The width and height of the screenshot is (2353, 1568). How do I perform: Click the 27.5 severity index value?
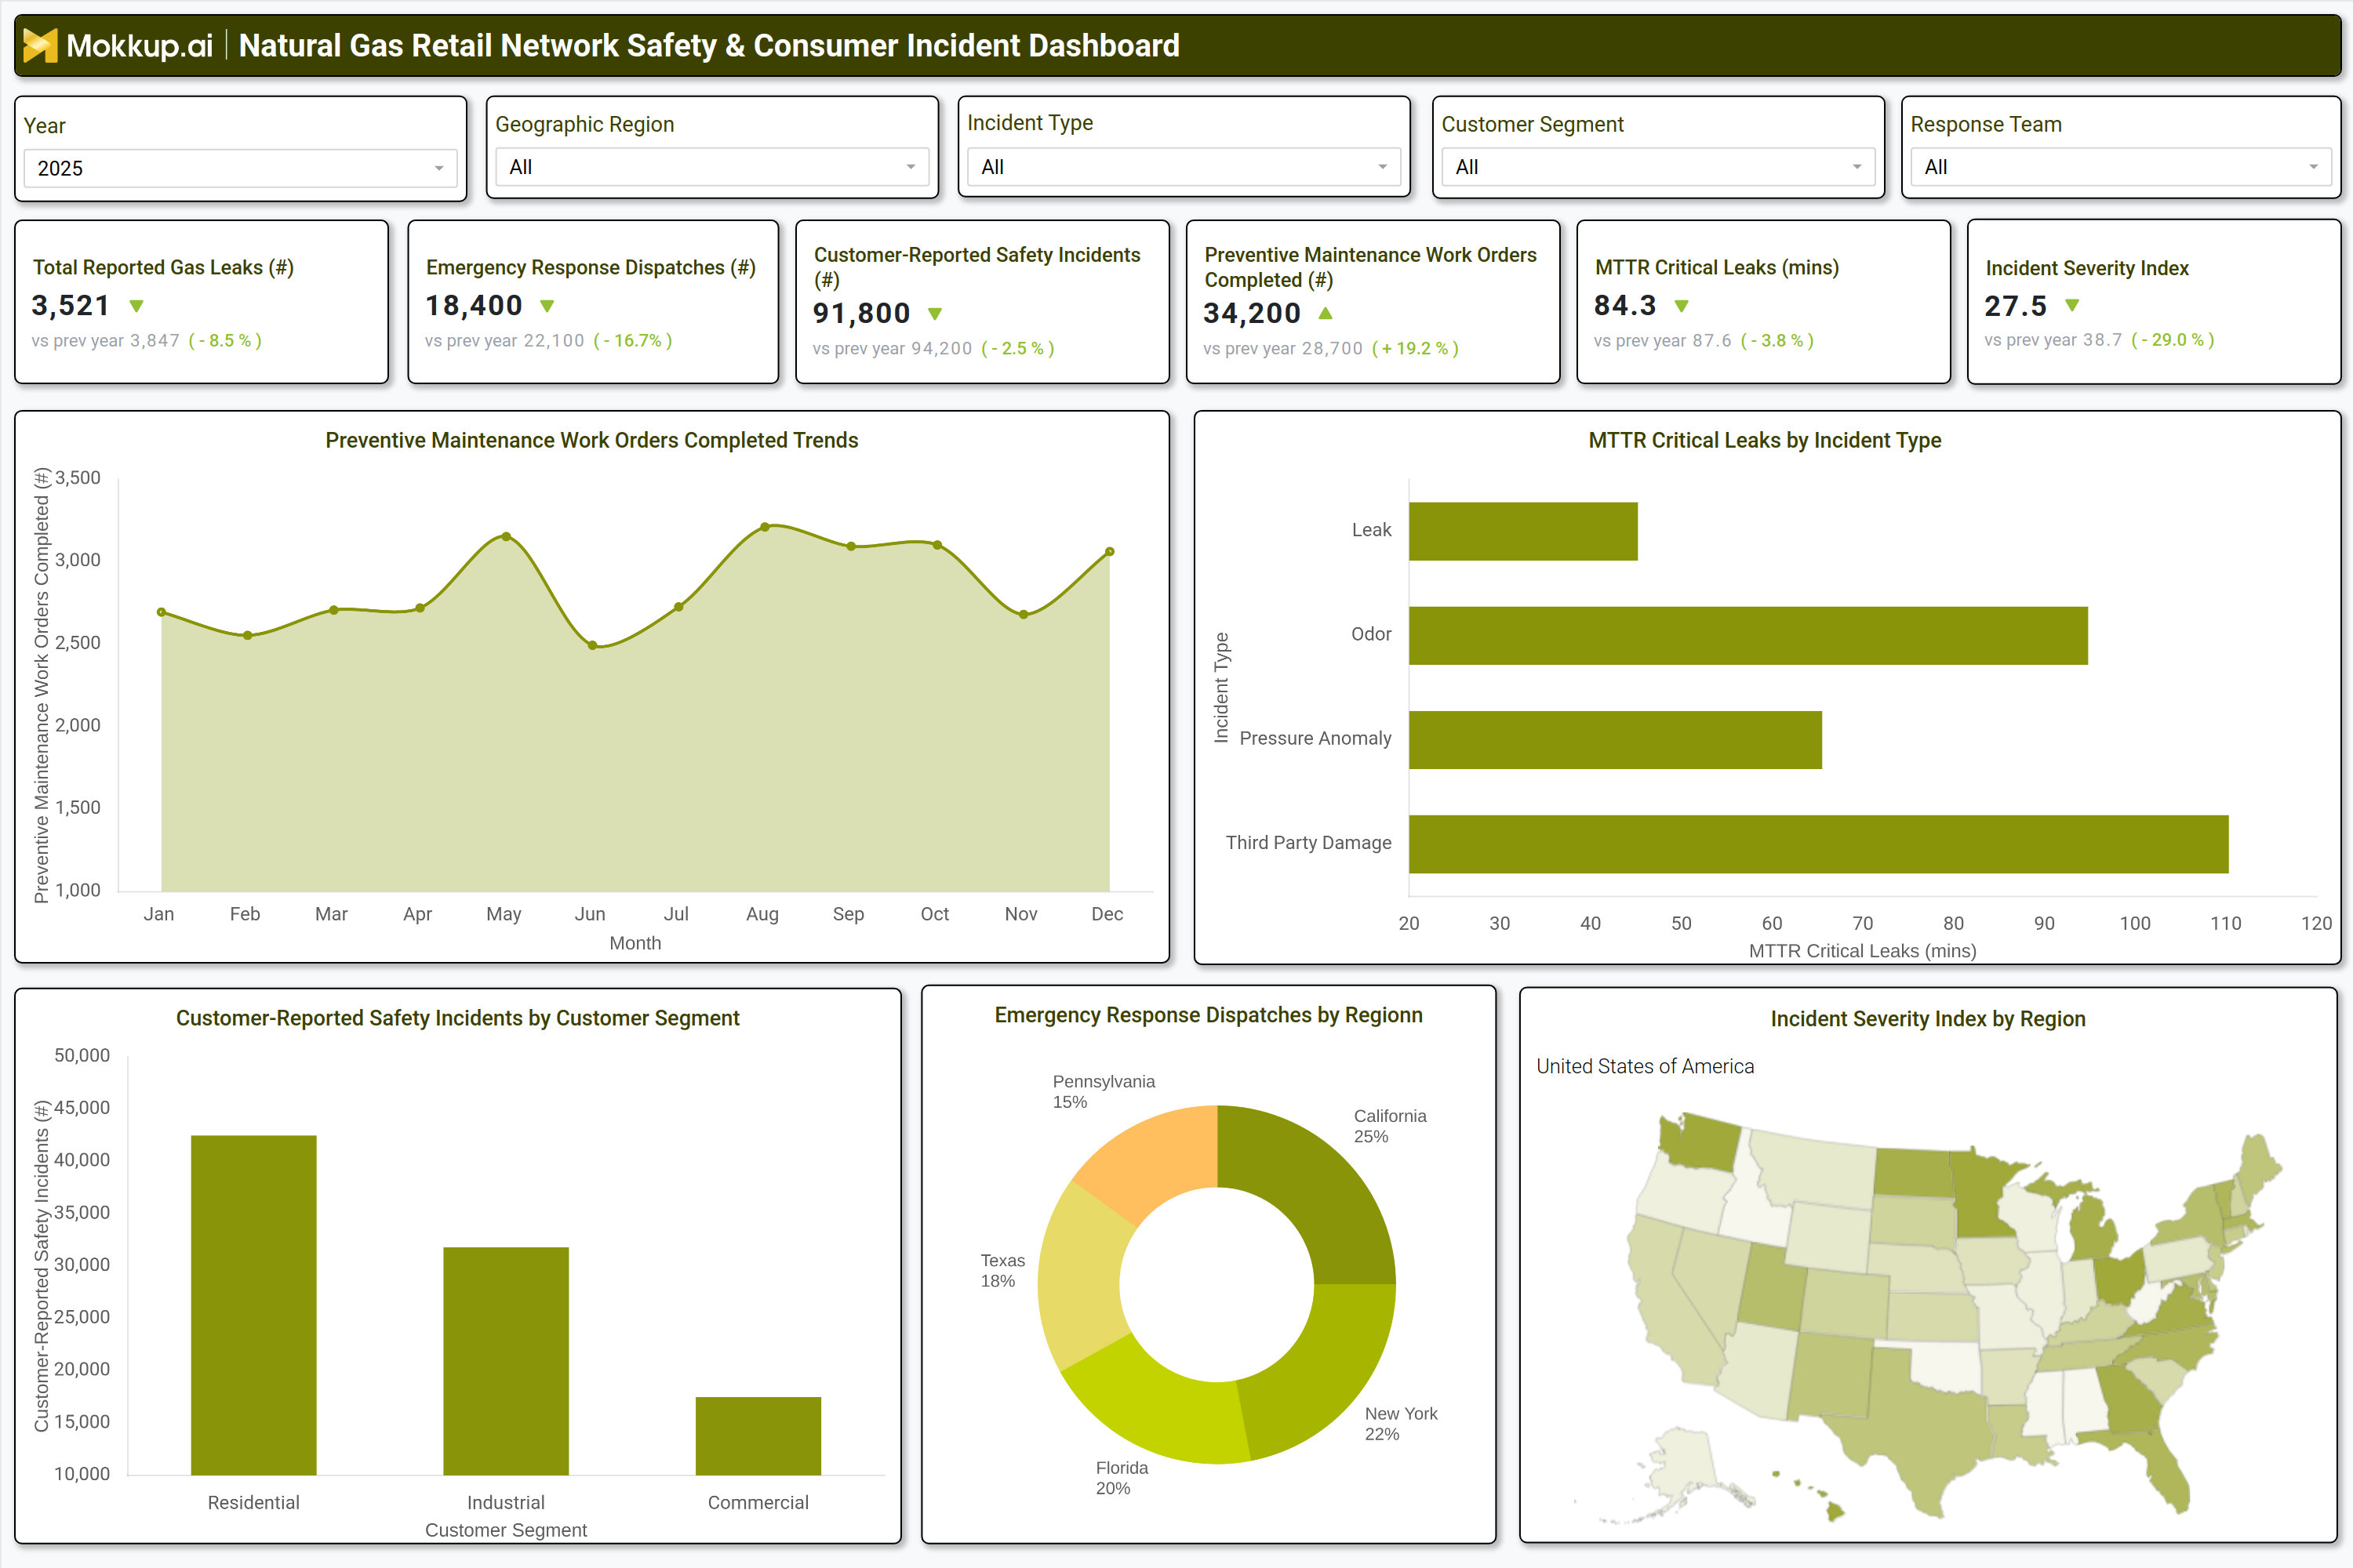coord(2016,305)
